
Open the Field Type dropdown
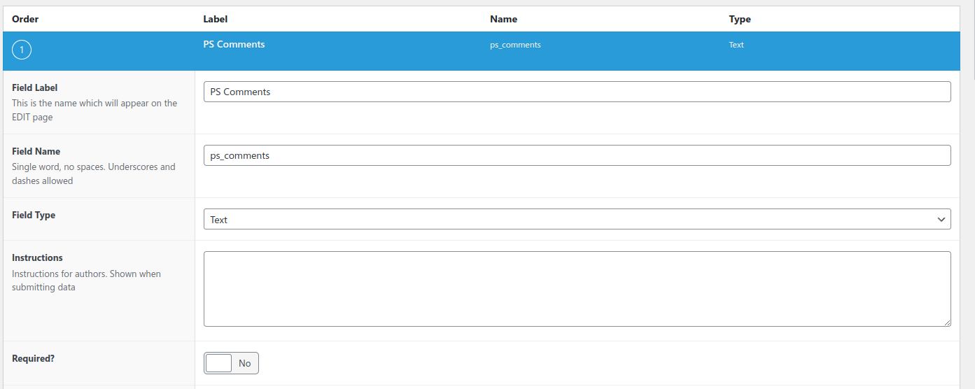coord(577,219)
